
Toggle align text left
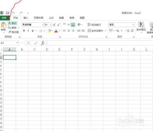(64, 31)
